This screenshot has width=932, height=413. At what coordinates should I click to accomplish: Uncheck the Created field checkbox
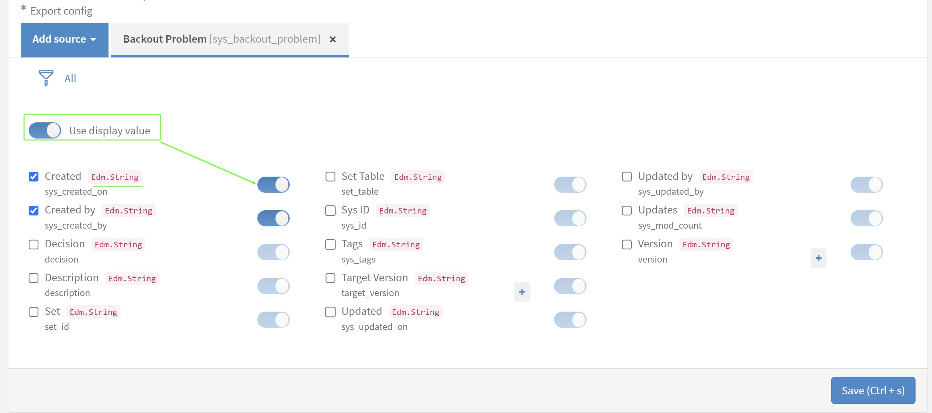tap(34, 177)
